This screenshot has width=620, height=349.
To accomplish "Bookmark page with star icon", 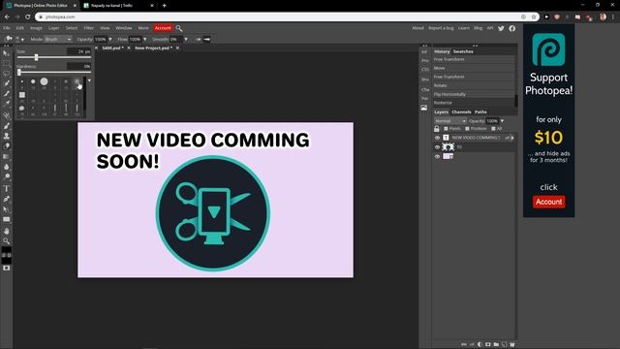I will point(534,17).
